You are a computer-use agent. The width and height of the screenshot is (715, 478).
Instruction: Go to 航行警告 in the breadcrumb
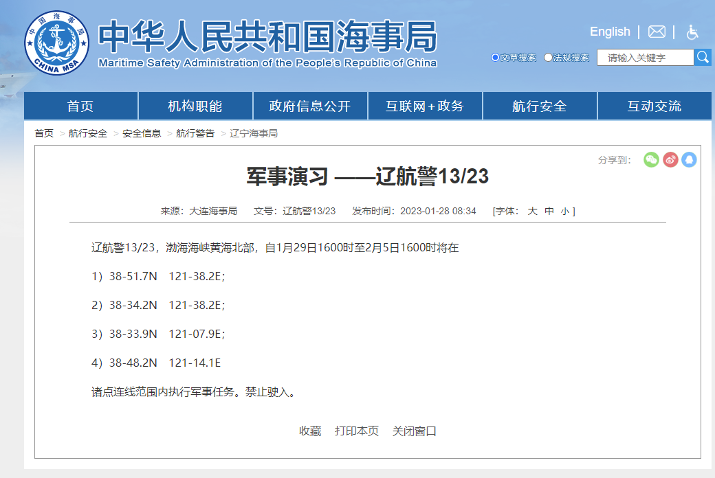pyautogui.click(x=195, y=133)
